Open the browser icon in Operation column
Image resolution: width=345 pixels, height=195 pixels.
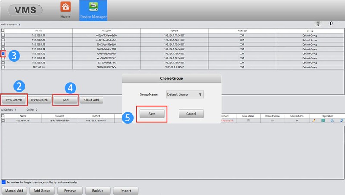pyautogui.click(x=332, y=121)
